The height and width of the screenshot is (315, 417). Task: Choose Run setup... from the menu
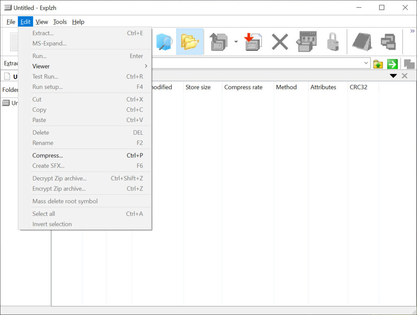tap(85, 87)
